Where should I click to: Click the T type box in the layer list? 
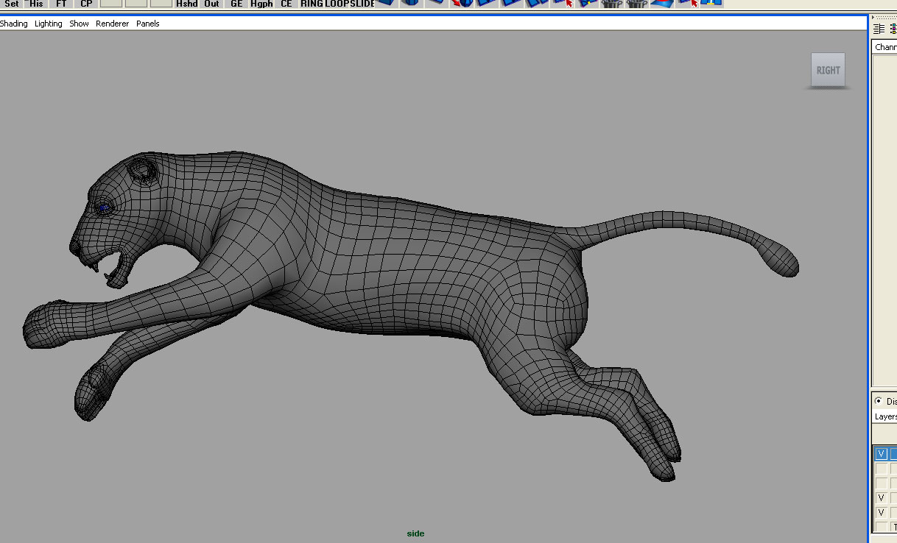click(x=895, y=527)
